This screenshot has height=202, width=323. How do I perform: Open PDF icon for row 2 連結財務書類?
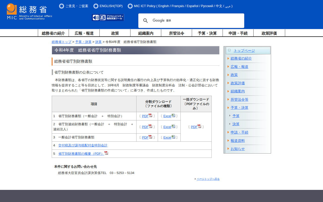pyautogui.click(x=150, y=127)
